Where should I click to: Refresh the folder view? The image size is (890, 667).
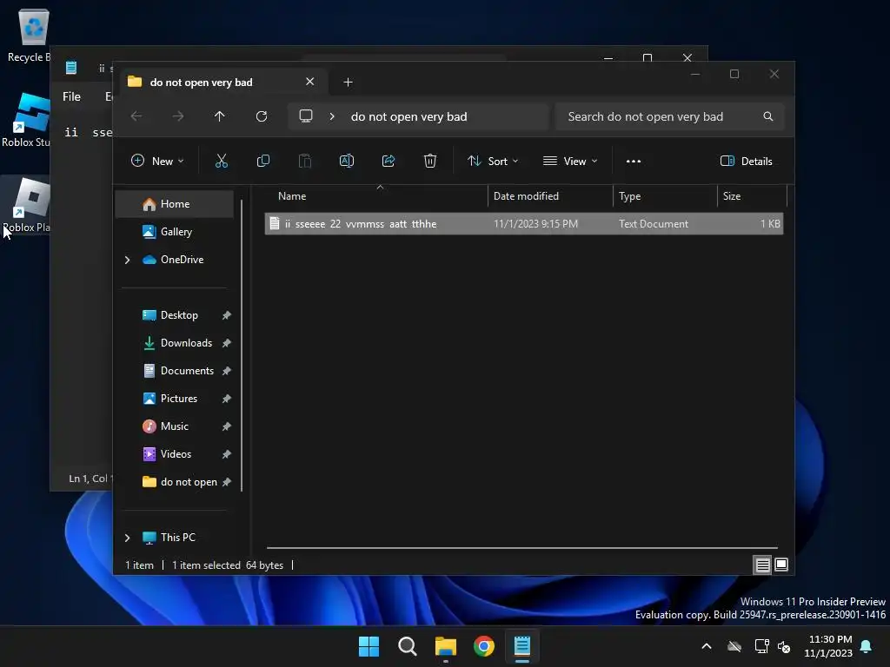point(262,116)
